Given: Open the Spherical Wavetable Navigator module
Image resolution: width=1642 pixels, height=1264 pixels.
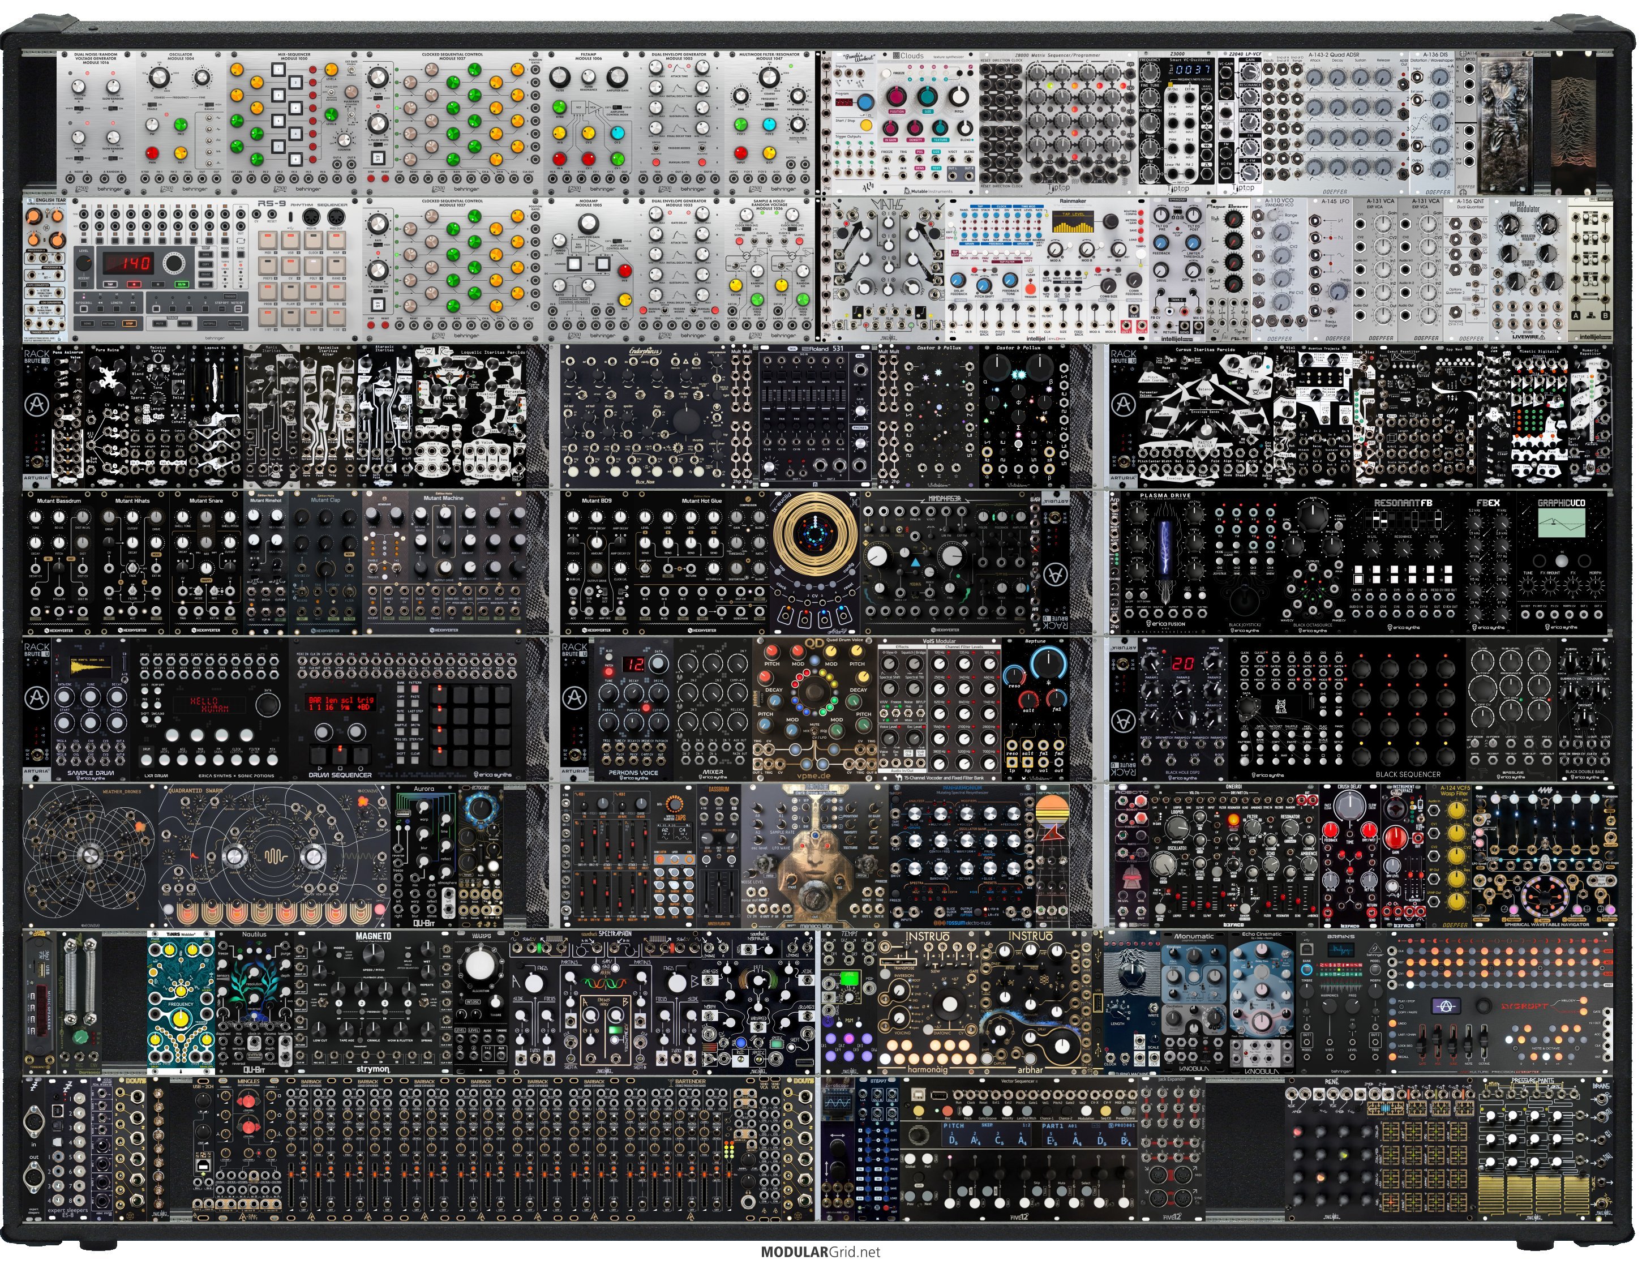Looking at the screenshot, I should coord(1545,856).
